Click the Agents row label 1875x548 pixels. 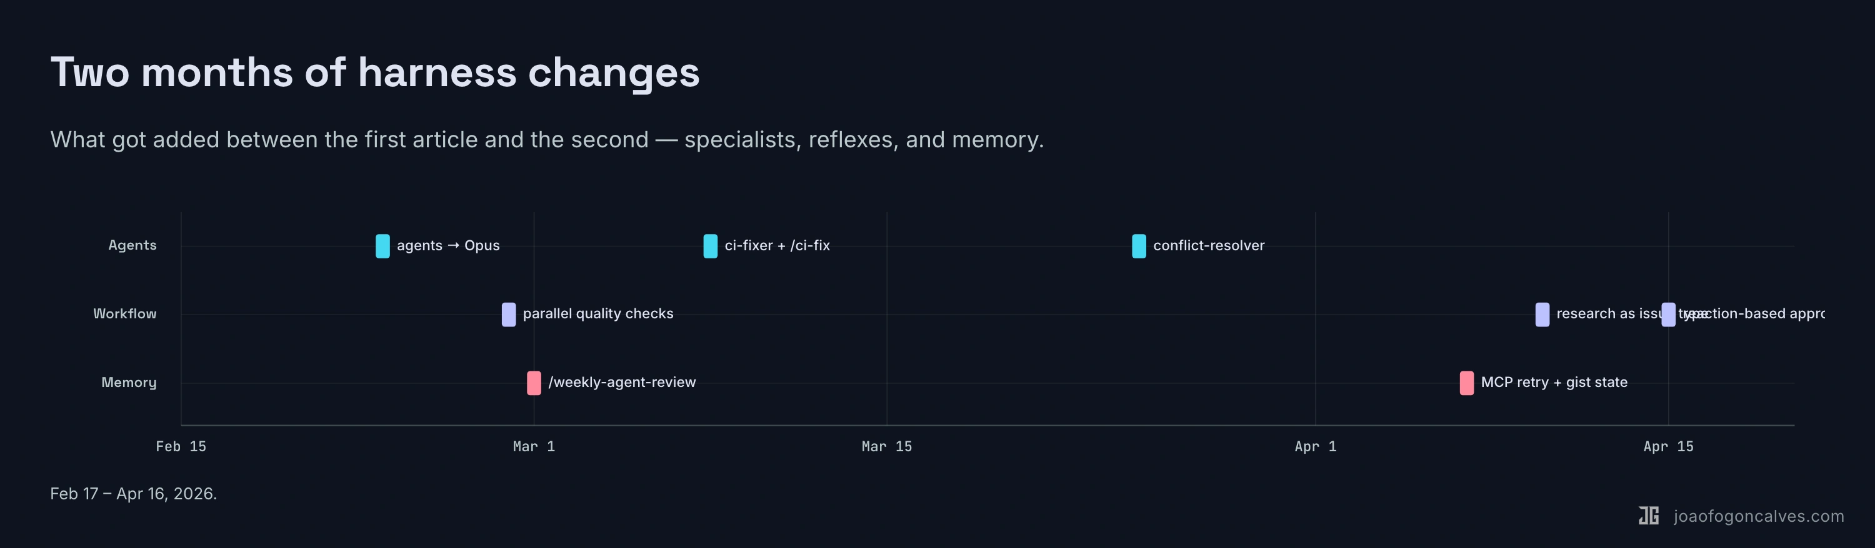[132, 246]
